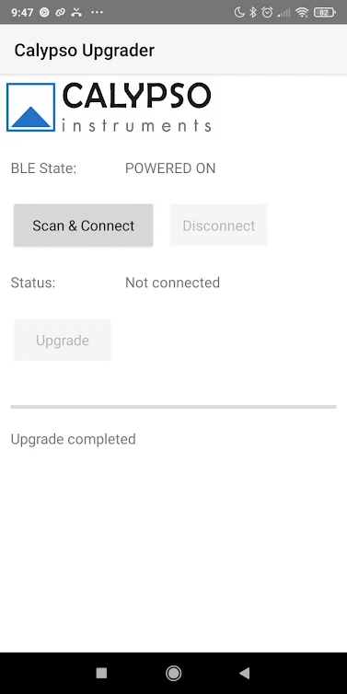The height and width of the screenshot is (694, 347).
Task: Tap the POWERED ON state text
Action: click(170, 168)
